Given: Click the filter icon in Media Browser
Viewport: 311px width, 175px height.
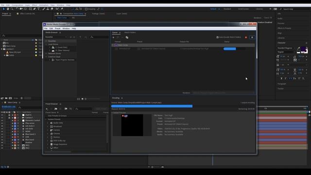Looking at the screenshot, I should (80, 37).
